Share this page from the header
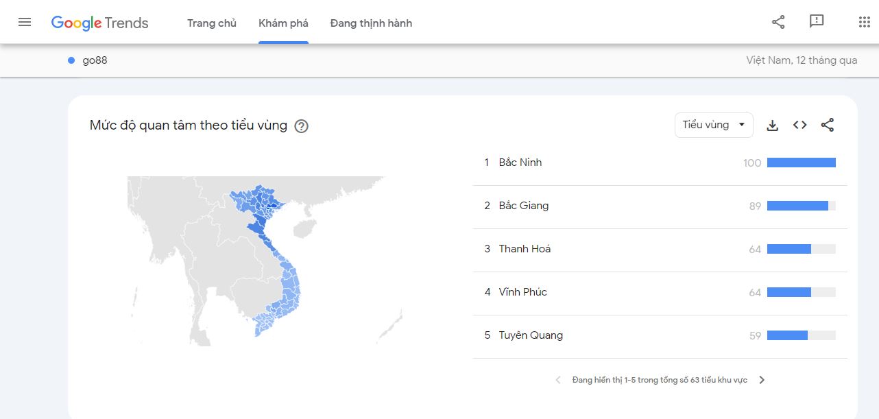The height and width of the screenshot is (419, 879). coord(778,22)
